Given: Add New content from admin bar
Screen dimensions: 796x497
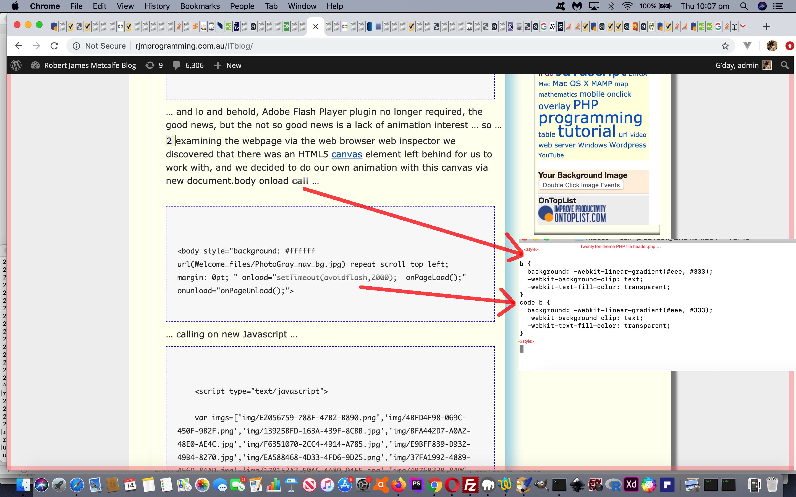Looking at the screenshot, I should point(228,65).
